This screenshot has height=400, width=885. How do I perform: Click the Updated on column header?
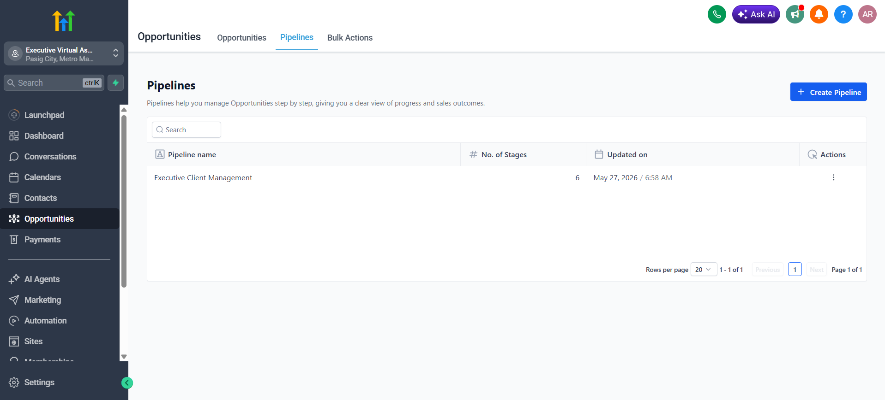(692, 154)
